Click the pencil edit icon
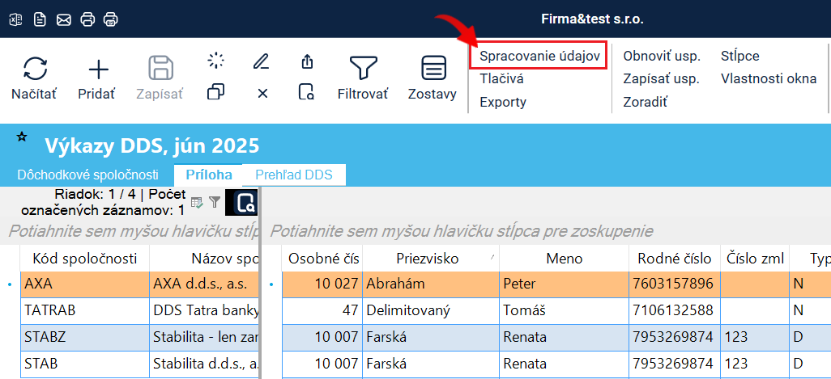This screenshot has width=831, height=379. tap(261, 61)
